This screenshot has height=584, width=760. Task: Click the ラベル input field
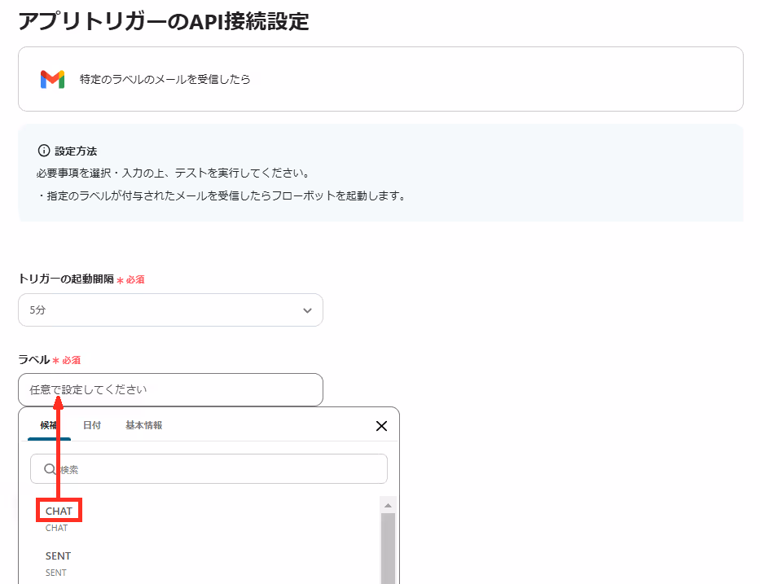170,389
